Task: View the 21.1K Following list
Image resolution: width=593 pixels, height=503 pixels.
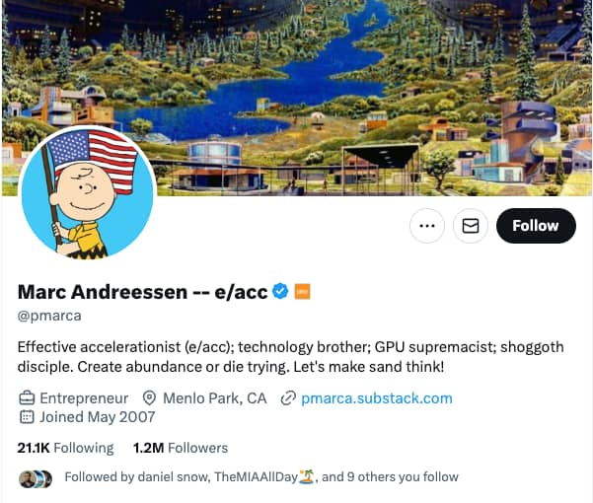Action: 65,448
